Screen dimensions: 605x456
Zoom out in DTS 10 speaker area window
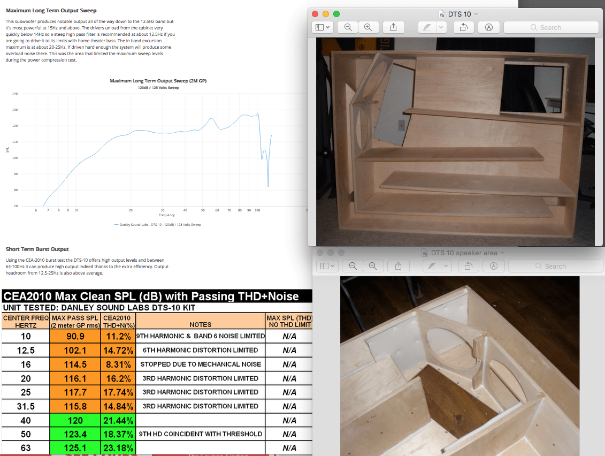pos(353,266)
